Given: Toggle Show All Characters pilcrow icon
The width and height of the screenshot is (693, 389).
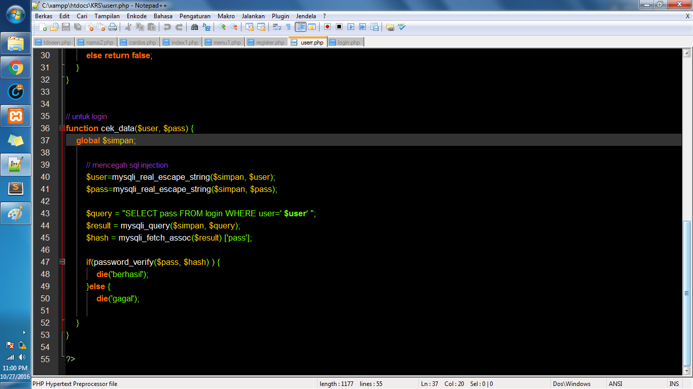Looking at the screenshot, I should (x=288, y=27).
